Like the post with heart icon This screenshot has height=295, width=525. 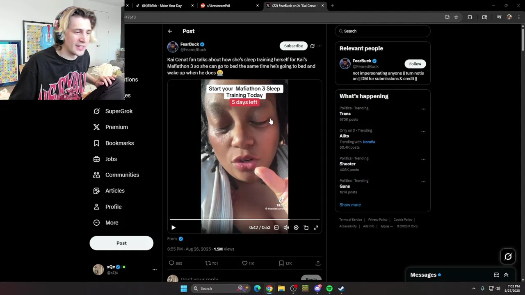tap(245, 263)
